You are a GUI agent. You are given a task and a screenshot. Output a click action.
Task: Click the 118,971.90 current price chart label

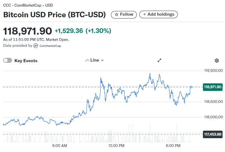[x=213, y=87]
